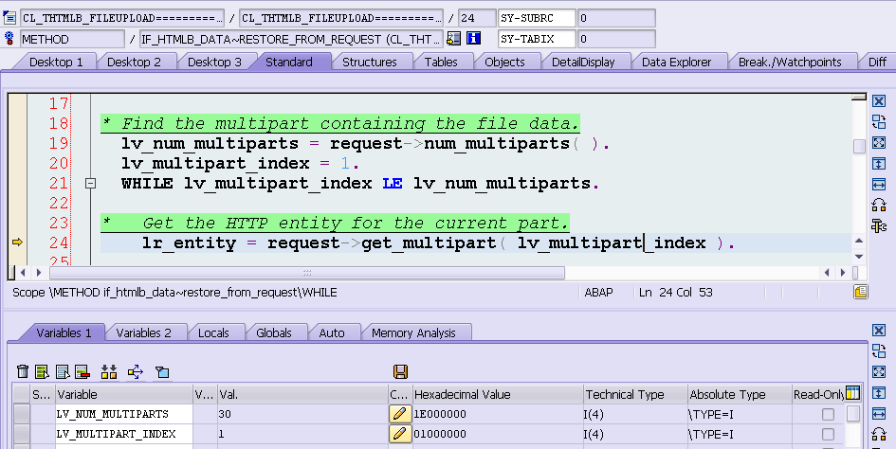Close the source code tool with X icon

coord(879,101)
